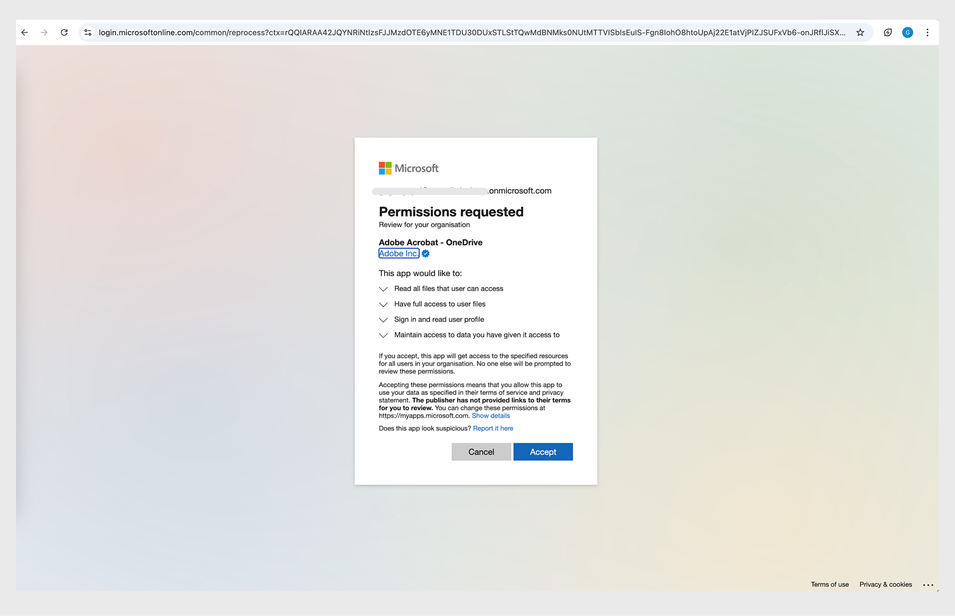
Task: Click inside the address bar
Action: coord(418,32)
